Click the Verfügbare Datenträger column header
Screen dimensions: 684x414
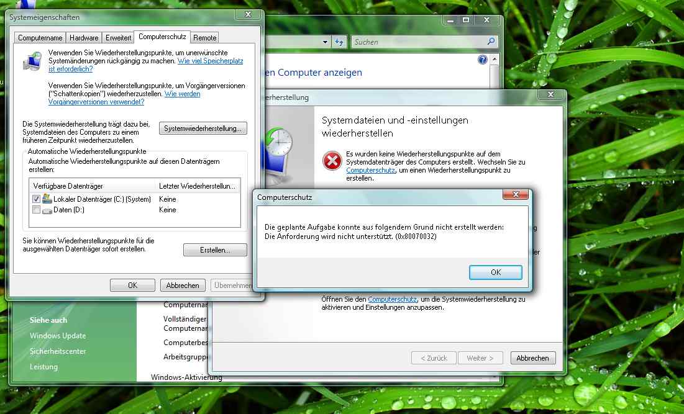92,186
